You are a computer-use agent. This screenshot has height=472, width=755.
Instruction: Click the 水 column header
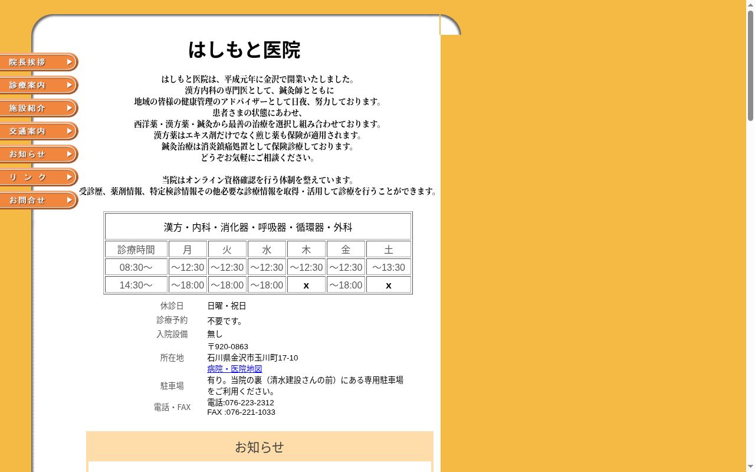[267, 250]
